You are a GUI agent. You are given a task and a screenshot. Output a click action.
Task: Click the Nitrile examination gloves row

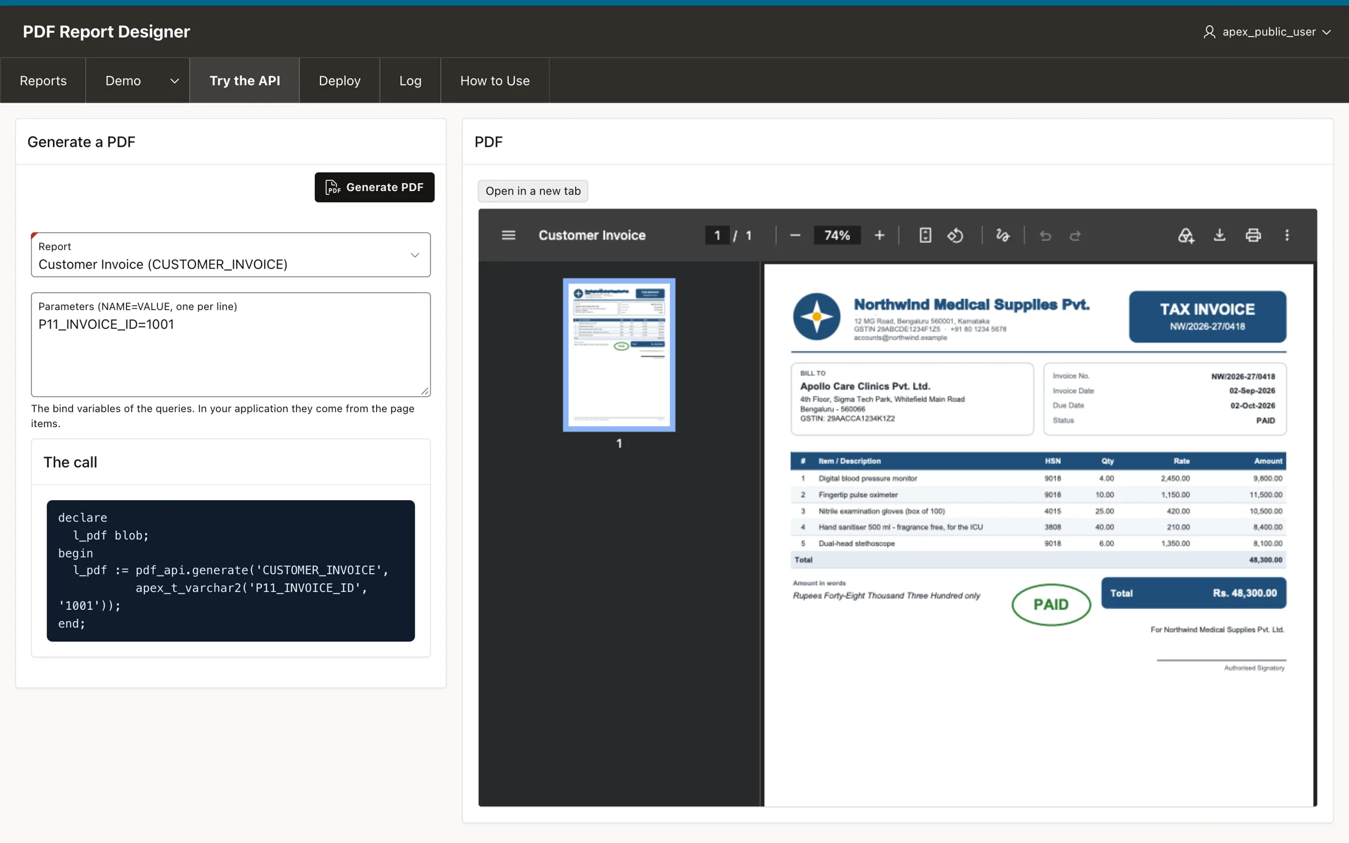(1038, 511)
